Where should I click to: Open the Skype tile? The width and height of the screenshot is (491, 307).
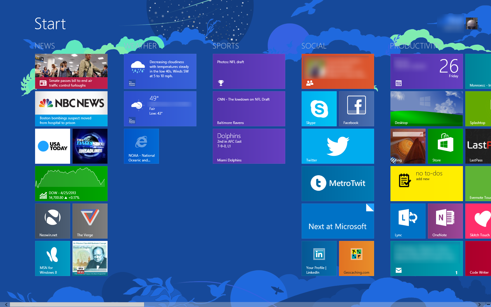pos(319,108)
